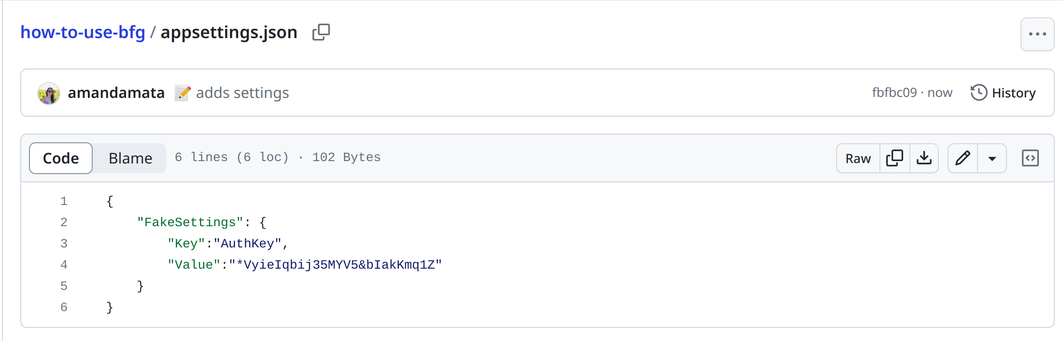Click line number 6 in code gutter
1063x341 pixels.
(64, 307)
